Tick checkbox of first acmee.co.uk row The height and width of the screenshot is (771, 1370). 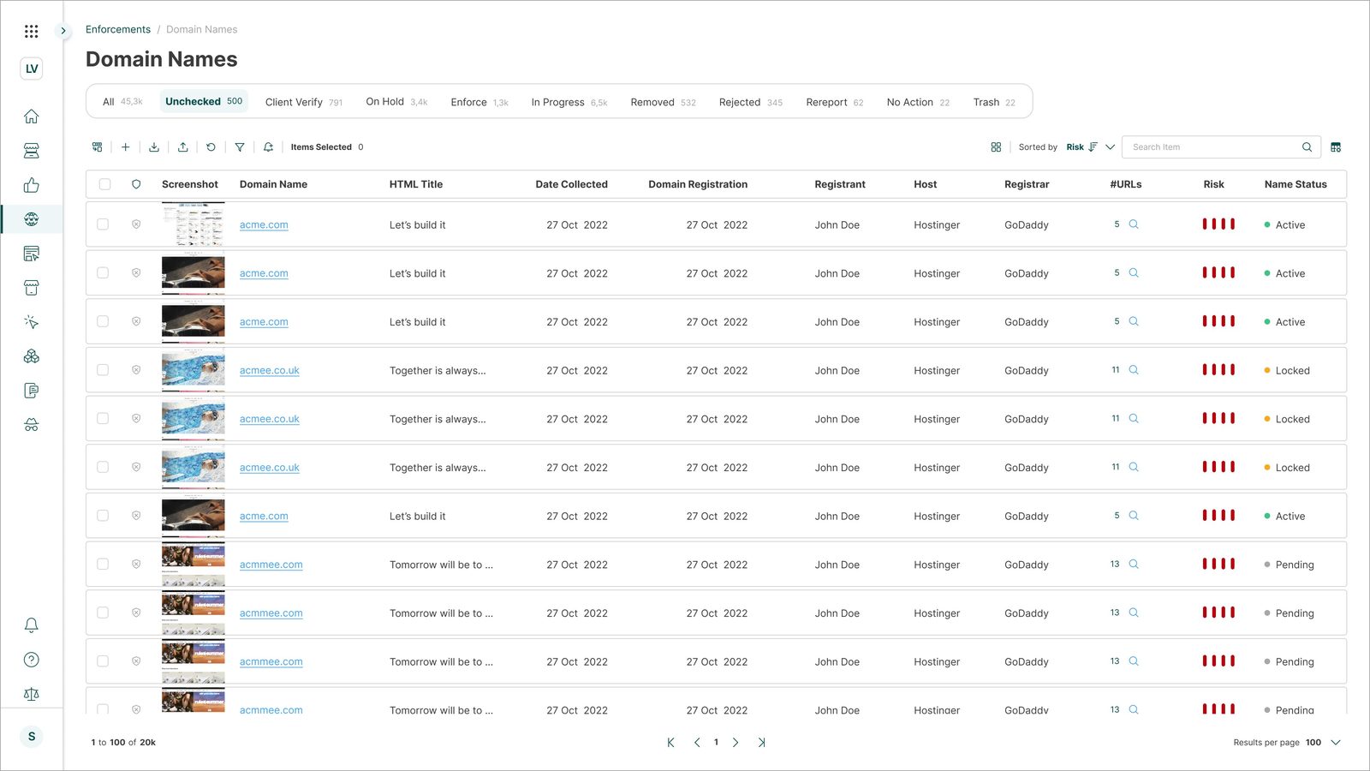(103, 370)
